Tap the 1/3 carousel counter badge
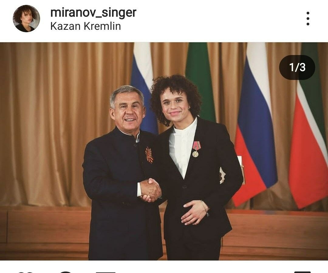328x273 pixels. pyautogui.click(x=297, y=67)
